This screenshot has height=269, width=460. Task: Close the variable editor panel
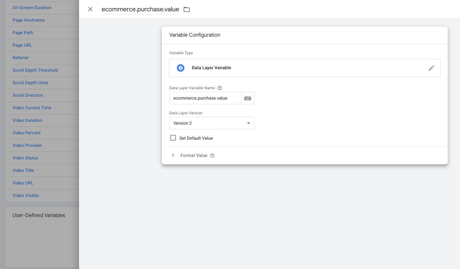pos(90,9)
